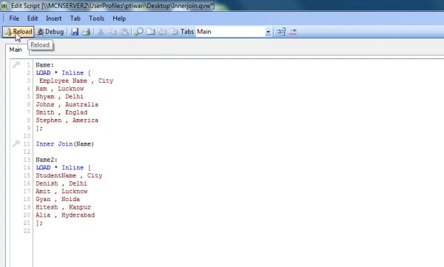The height and width of the screenshot is (267, 444).
Task: Click the Copy icon in toolbar
Action: 112,32
